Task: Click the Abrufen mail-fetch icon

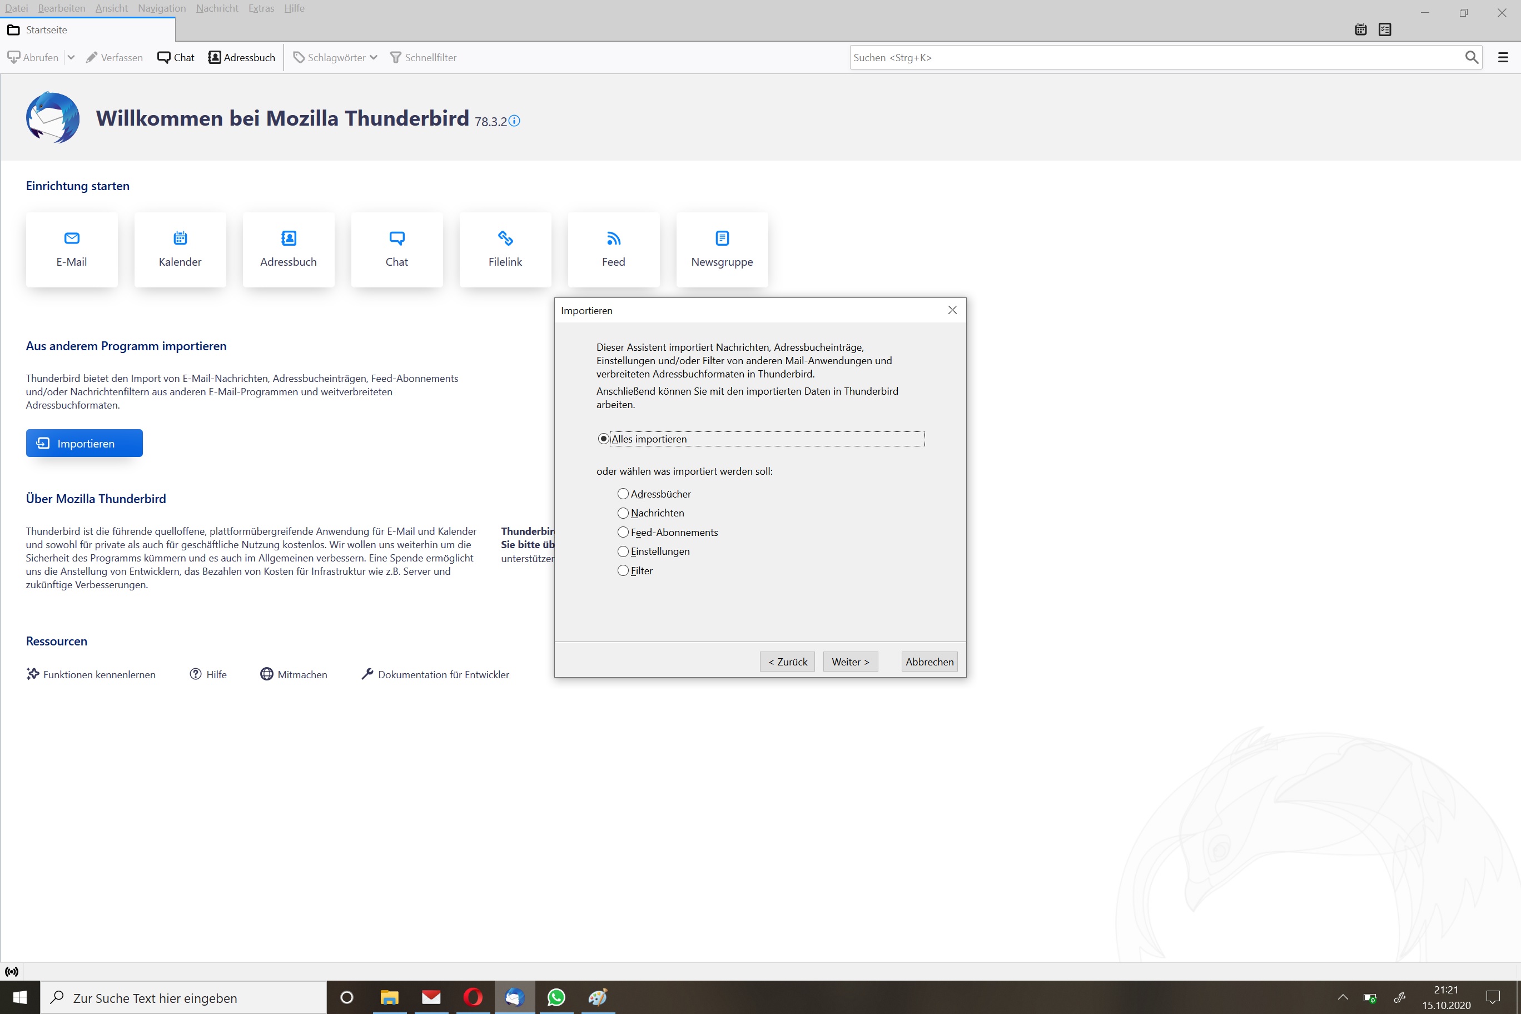Action: (13, 57)
